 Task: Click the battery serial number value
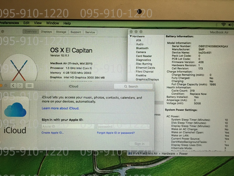click(x=213, y=46)
